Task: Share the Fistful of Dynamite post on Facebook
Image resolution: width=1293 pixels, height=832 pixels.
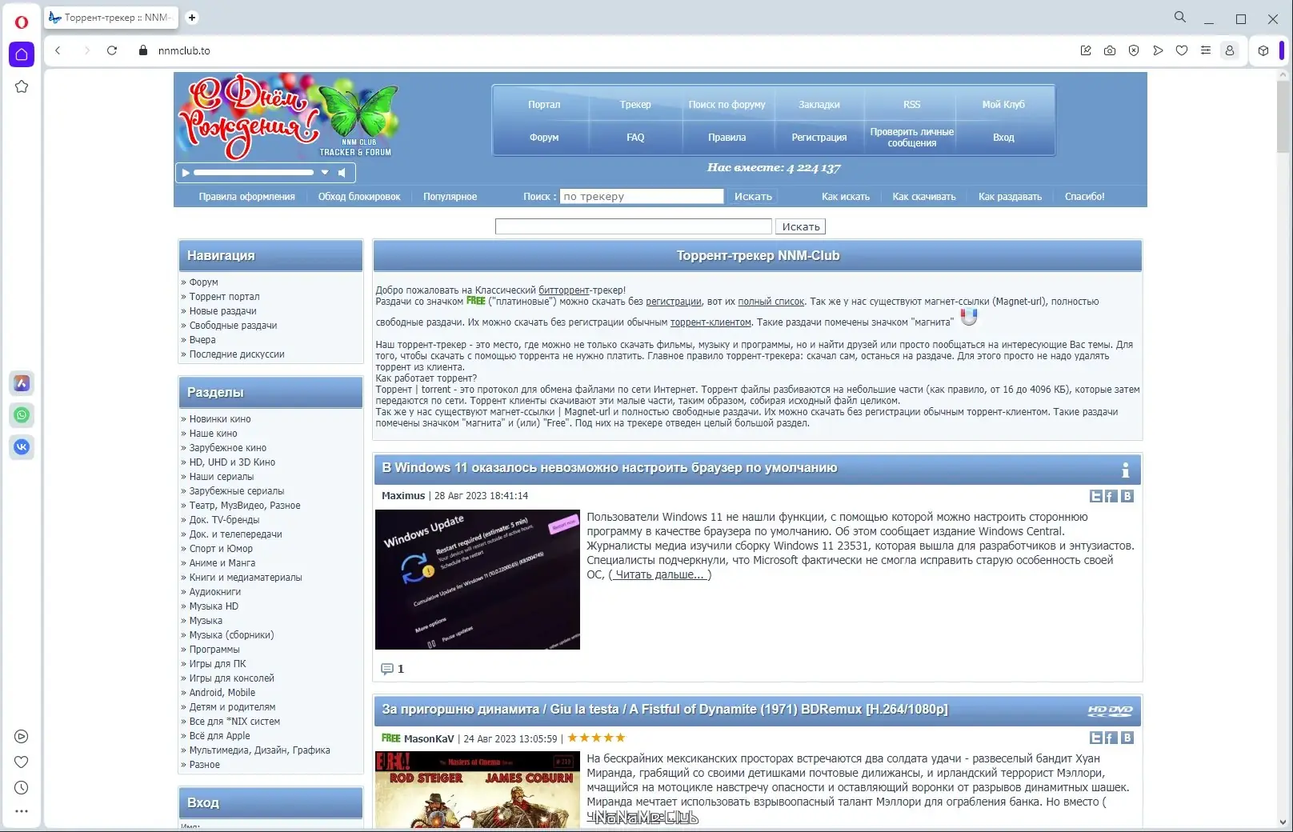Action: point(1111,738)
